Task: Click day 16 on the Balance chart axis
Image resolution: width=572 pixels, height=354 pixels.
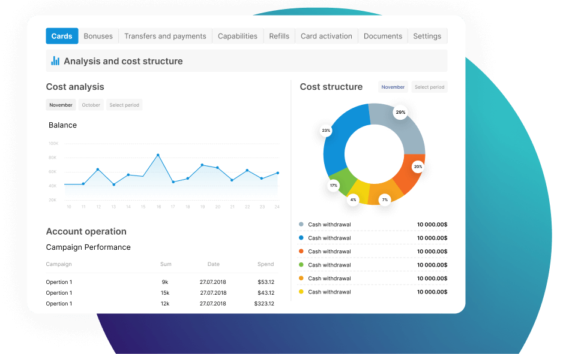Action: (158, 207)
